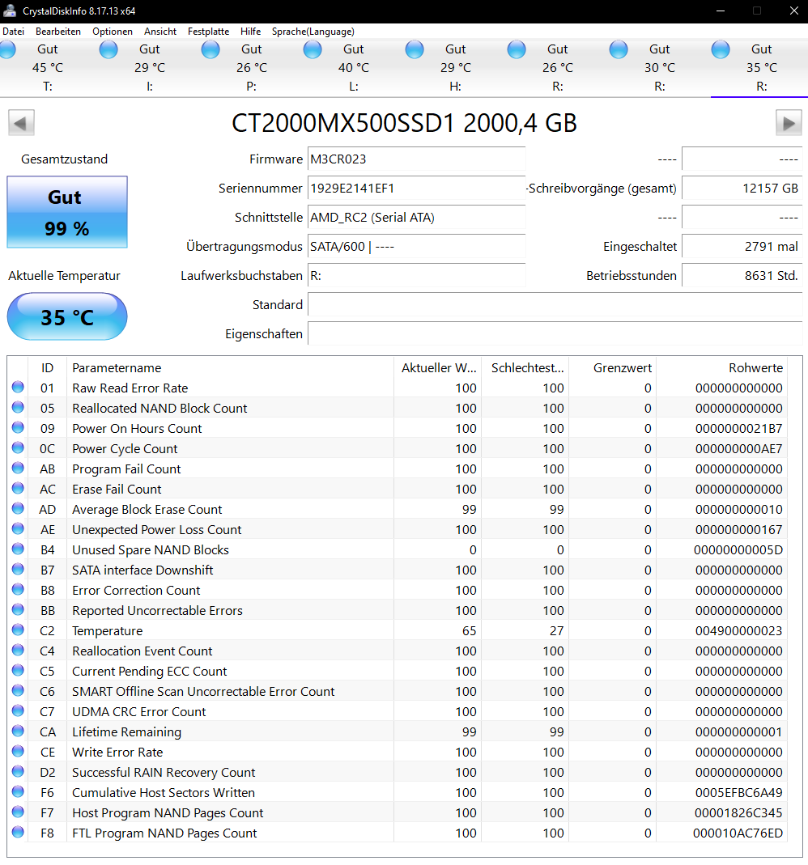
Task: Click the Schnittstelle field AMD_RC2
Action: pyautogui.click(x=416, y=218)
